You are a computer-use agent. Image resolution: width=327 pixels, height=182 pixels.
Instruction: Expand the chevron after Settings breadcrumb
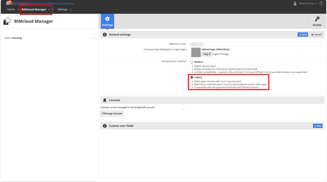71,9
